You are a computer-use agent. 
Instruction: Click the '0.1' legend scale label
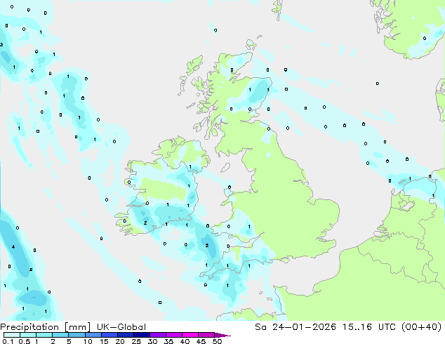pyautogui.click(x=8, y=341)
